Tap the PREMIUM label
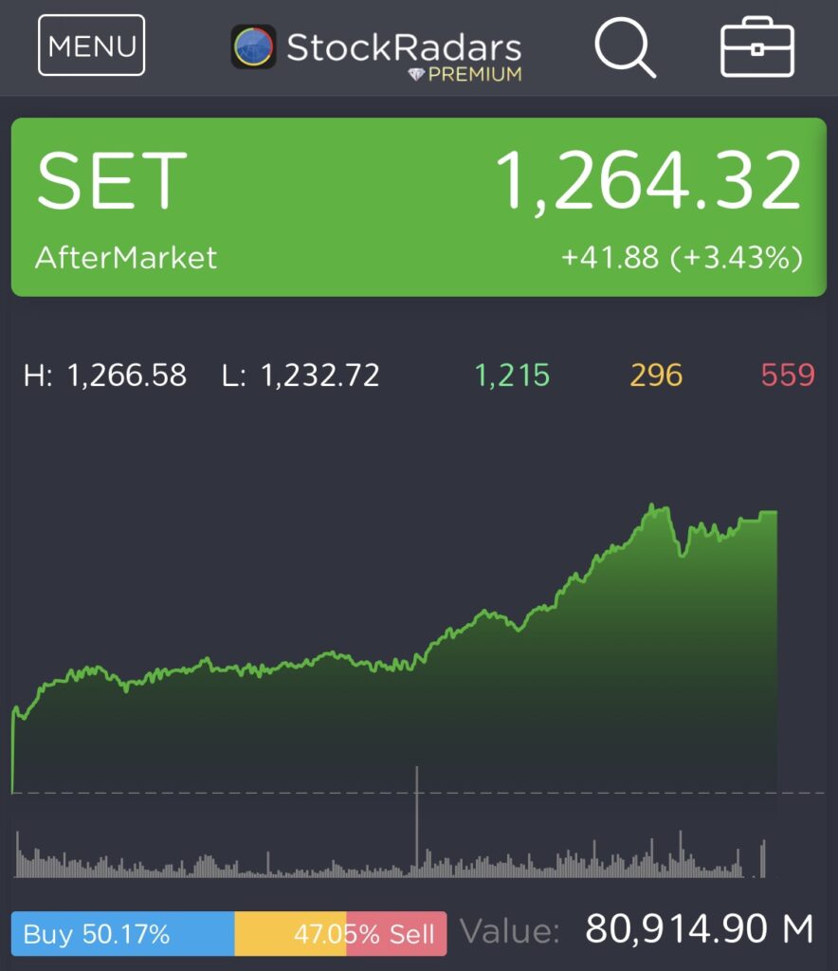 [x=475, y=74]
